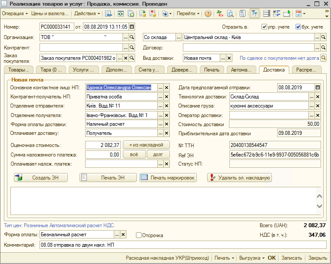Switch to the Товары tab
The width and height of the screenshot is (331, 264).
(x=19, y=69)
